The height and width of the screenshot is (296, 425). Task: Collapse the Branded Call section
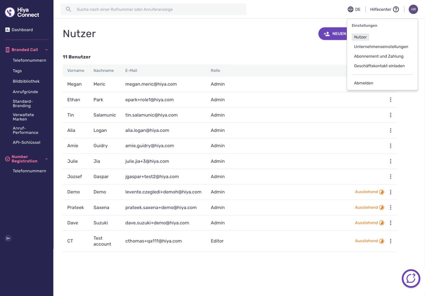[x=47, y=50]
